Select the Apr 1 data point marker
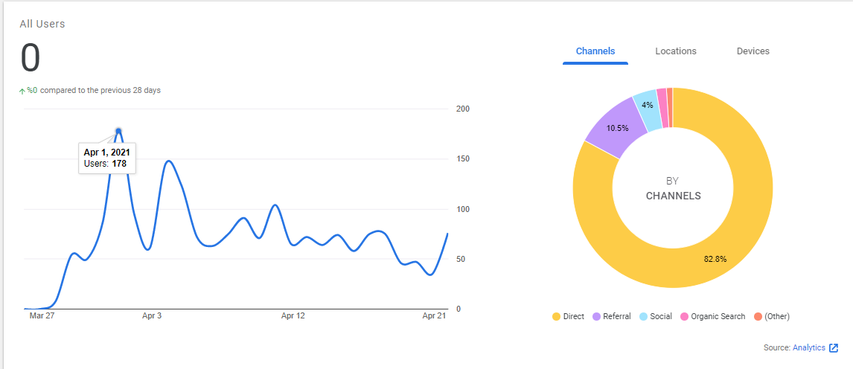The height and width of the screenshot is (369, 853). coord(118,131)
